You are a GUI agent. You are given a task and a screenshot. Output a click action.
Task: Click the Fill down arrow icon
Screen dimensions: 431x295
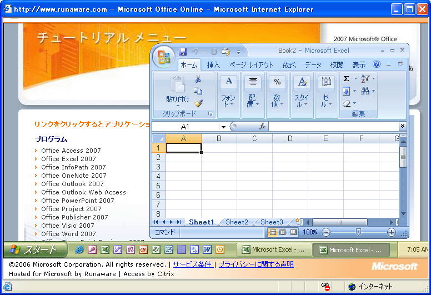pos(347,91)
